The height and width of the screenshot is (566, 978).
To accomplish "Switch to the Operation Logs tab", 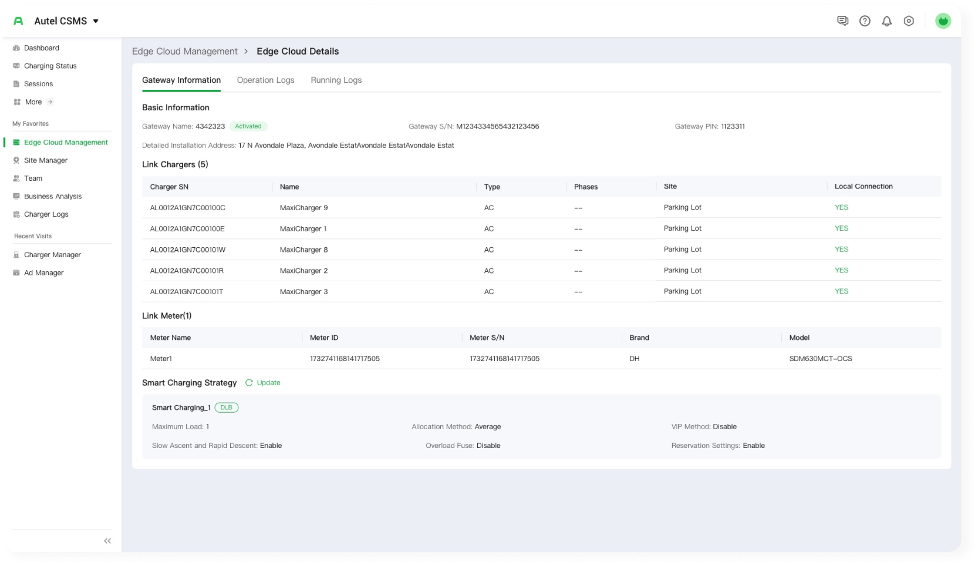I will click(265, 80).
